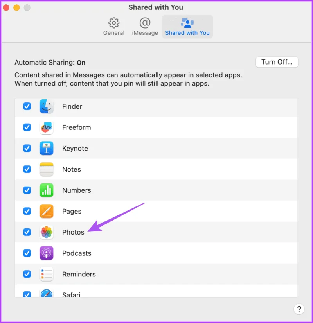Disable the Photos checkbox
Viewport: 313px width, 323px height.
coord(27,232)
